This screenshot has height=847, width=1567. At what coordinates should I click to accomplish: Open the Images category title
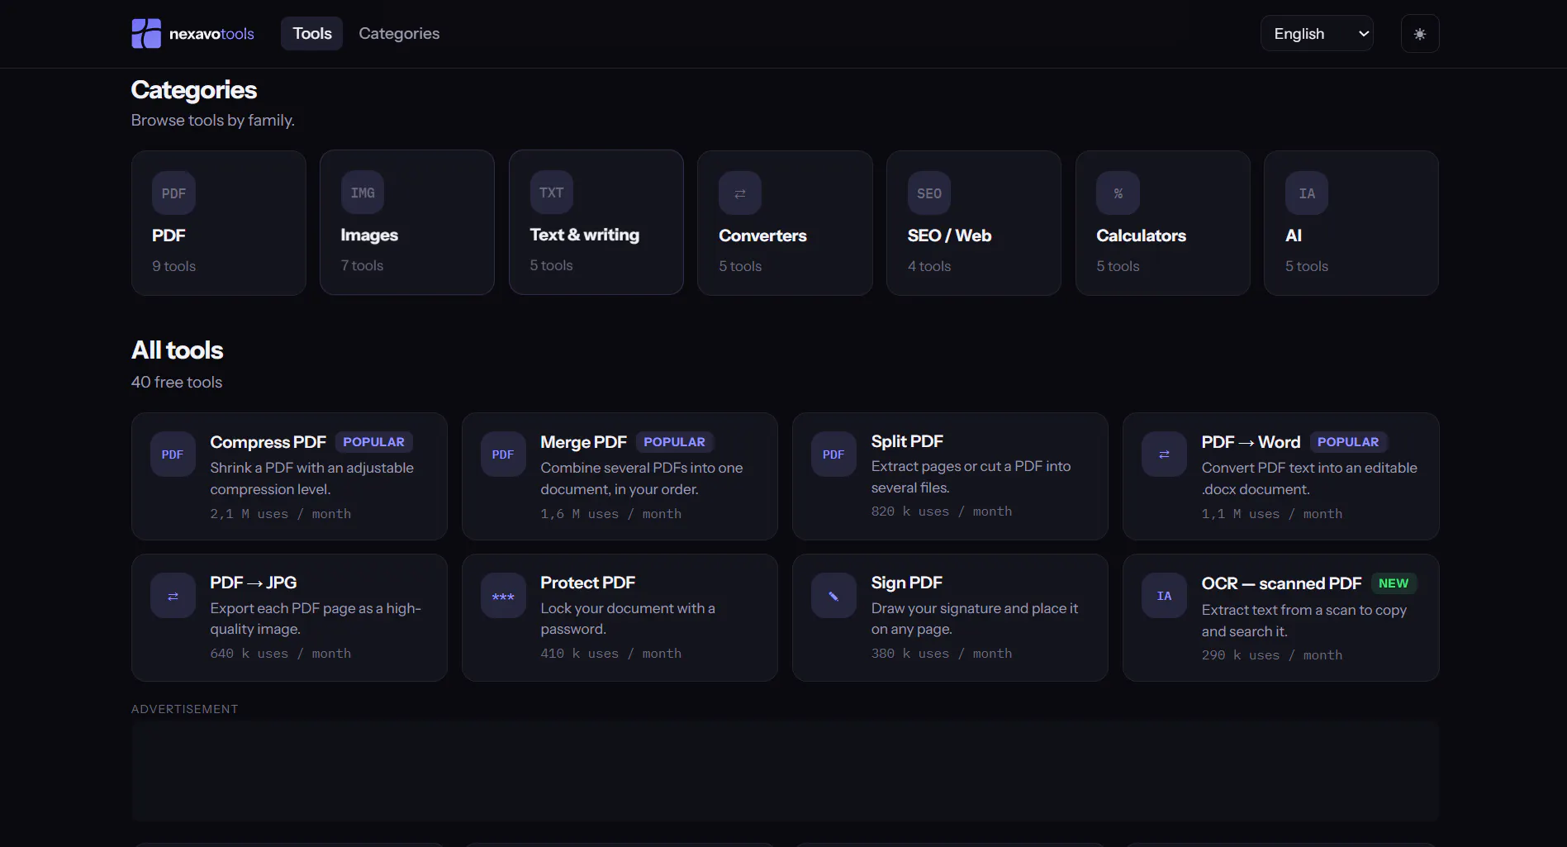[x=369, y=236]
